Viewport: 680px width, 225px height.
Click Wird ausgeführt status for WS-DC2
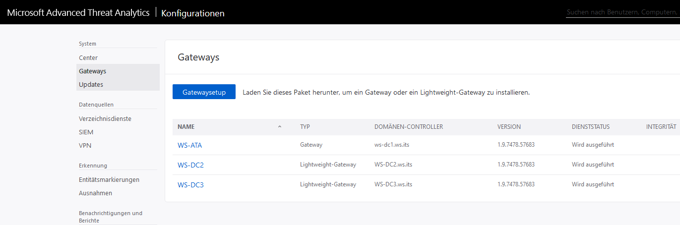pyautogui.click(x=593, y=165)
